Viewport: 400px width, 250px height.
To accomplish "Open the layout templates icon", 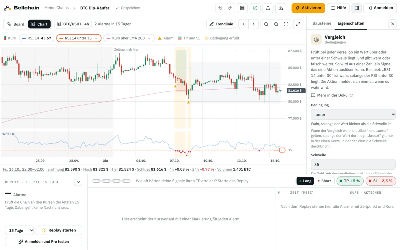I will [x=242, y=8].
